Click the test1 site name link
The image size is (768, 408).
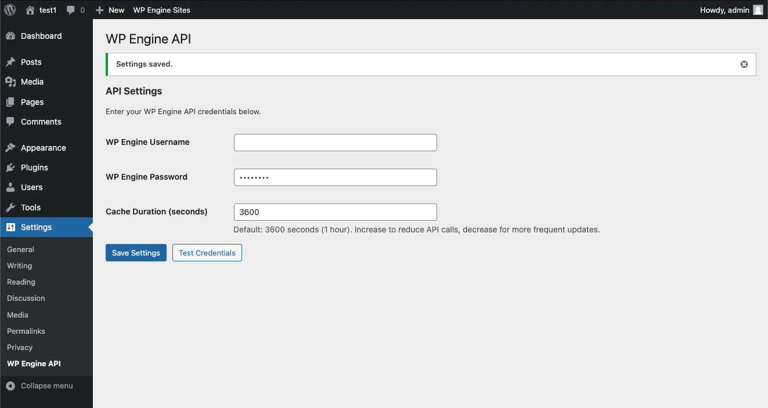pyautogui.click(x=48, y=10)
